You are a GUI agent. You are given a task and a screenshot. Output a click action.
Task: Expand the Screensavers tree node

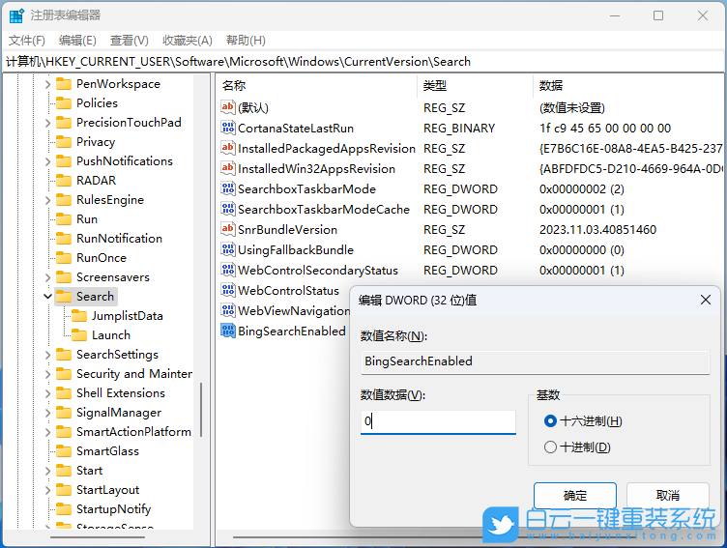click(47, 277)
